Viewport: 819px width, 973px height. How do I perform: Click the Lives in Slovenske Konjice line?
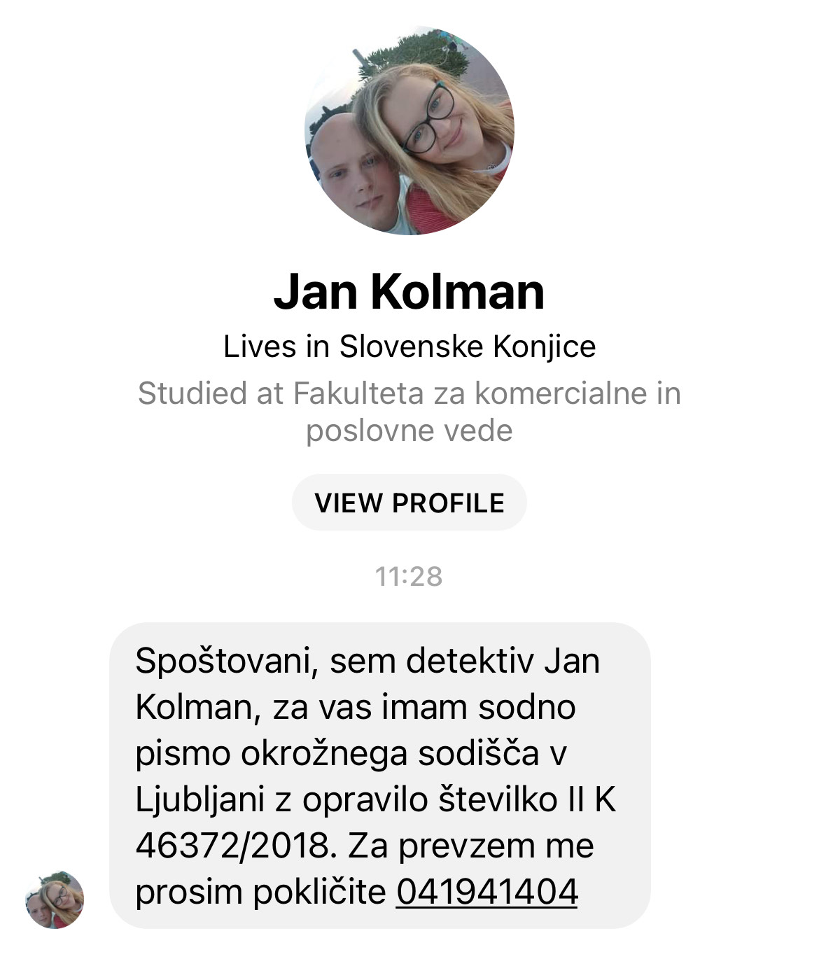(409, 346)
